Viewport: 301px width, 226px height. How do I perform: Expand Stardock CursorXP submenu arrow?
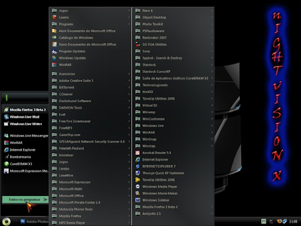[x=212, y=72]
